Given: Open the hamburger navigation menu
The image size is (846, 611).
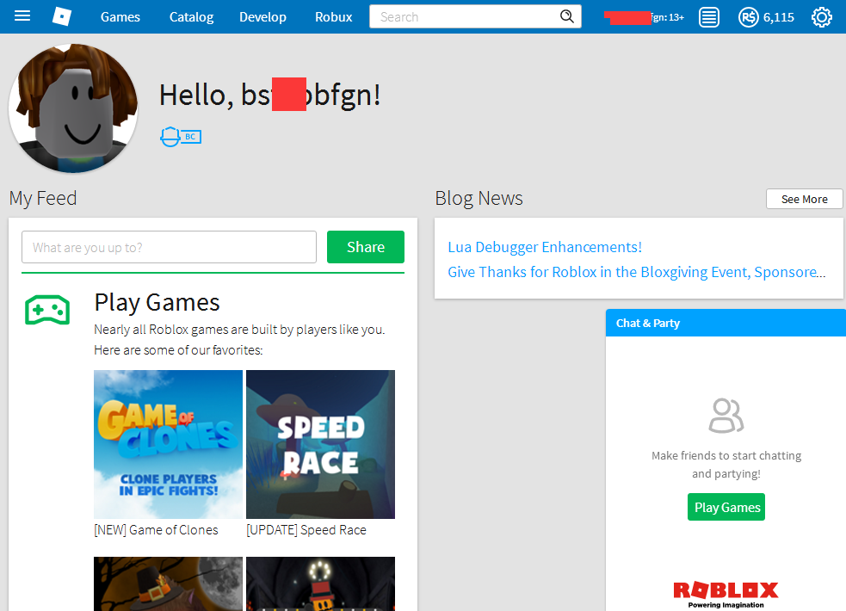Looking at the screenshot, I should tap(22, 16).
